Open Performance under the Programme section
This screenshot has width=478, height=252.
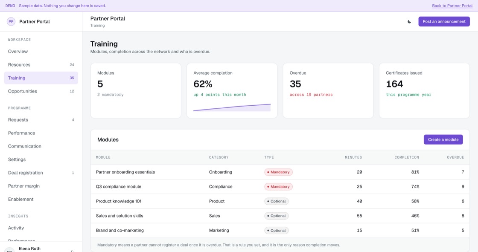[x=41, y=133]
